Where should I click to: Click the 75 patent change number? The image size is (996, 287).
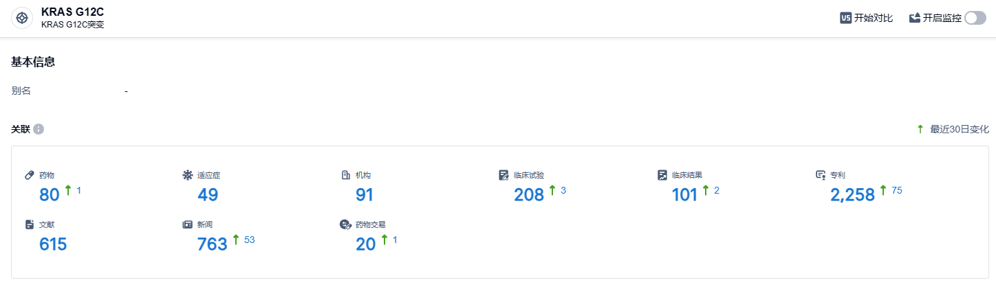pos(897,190)
